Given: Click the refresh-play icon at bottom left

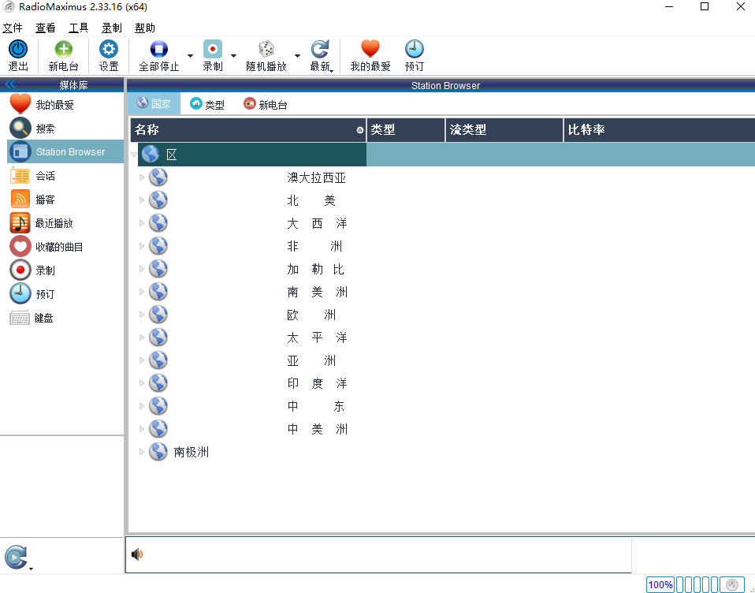Looking at the screenshot, I should click(x=17, y=557).
